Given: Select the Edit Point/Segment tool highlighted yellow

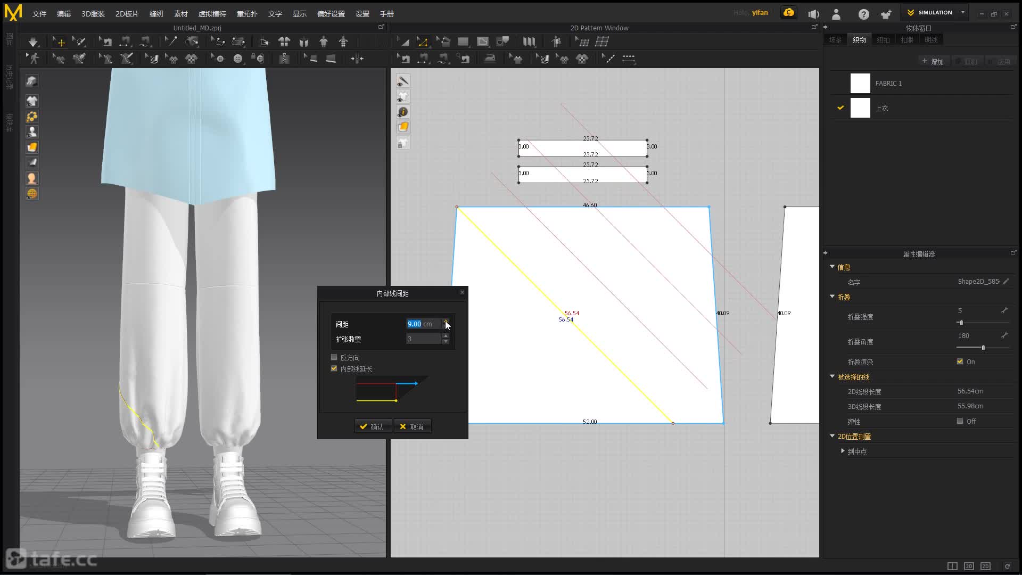Looking at the screenshot, I should [423, 42].
